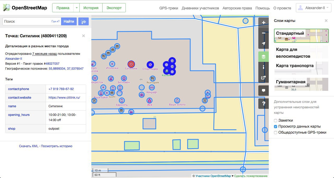
Task: Click the Космик node label
Action: 166,75
